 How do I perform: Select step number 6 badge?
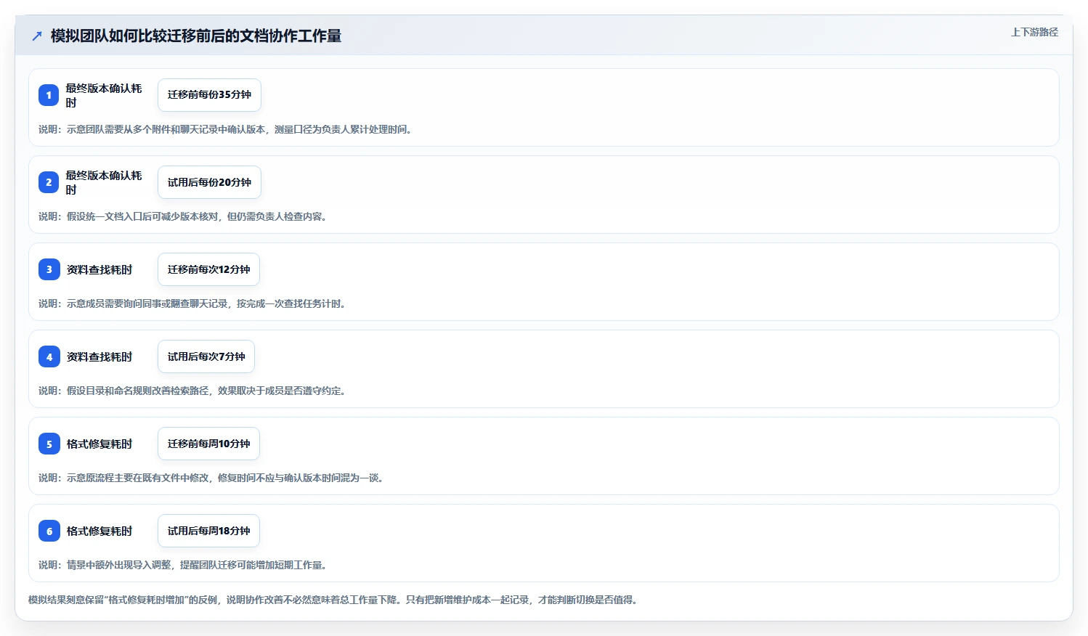[49, 531]
